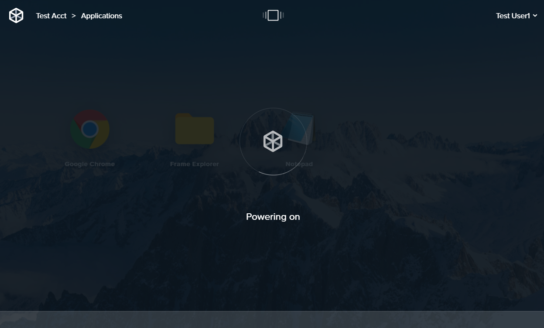Click the gray bar at screen bottom
Viewport: 544px width, 328px height.
[x=272, y=319]
